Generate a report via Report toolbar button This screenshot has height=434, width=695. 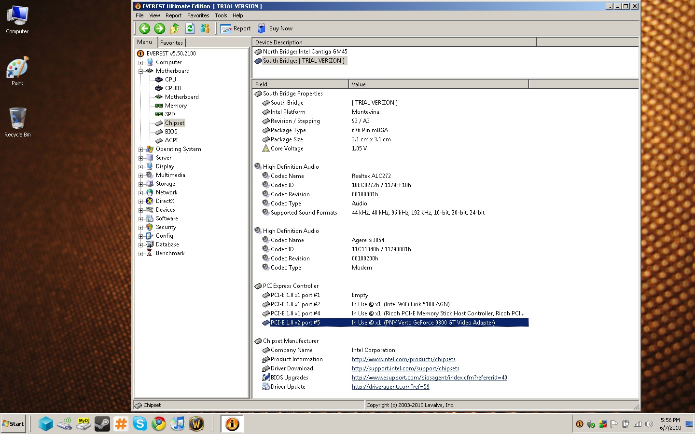(236, 28)
